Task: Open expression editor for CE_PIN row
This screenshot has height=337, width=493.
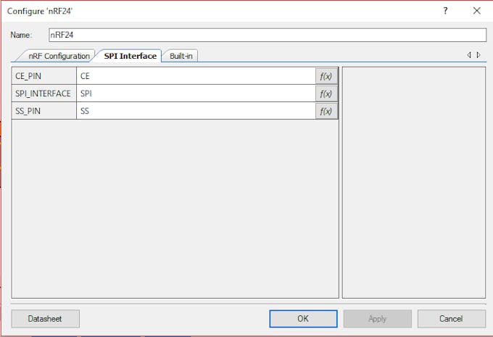Action: (326, 76)
